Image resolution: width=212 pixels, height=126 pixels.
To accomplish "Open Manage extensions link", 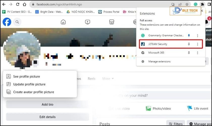I will click(x=159, y=61).
